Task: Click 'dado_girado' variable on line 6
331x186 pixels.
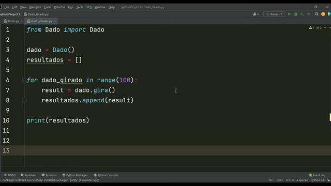Action: 62,81
